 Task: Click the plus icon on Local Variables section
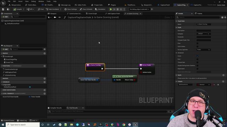coord(45,93)
